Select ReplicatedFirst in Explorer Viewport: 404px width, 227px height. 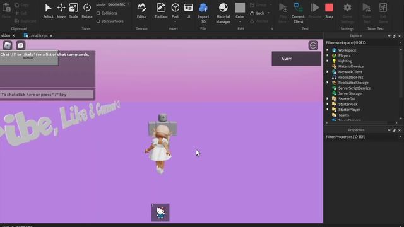point(350,77)
